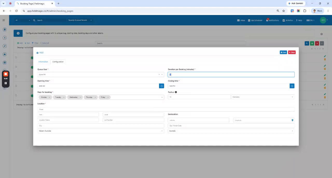Open the Queue User dropdown arrow

click(162, 75)
